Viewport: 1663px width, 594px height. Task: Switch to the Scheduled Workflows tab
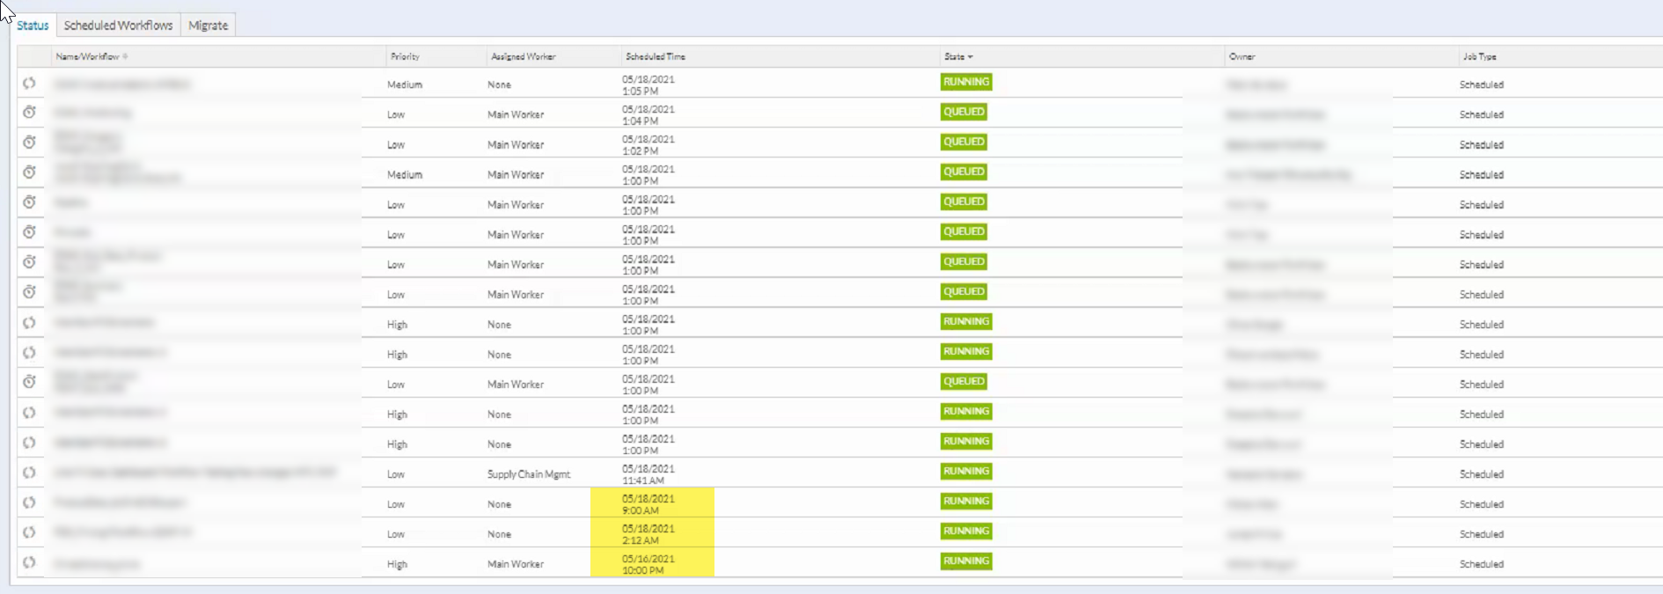[x=118, y=26]
